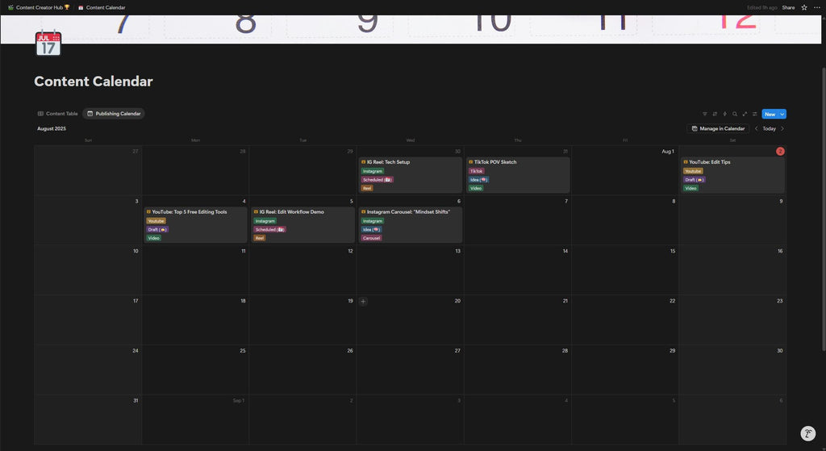826x451 pixels.
Task: Click the Edited timestamp text
Action: pyautogui.click(x=761, y=7)
